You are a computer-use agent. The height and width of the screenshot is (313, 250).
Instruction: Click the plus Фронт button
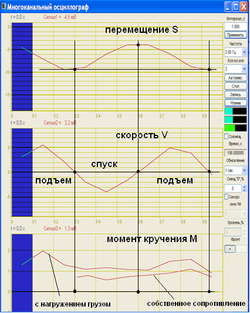click(230, 249)
